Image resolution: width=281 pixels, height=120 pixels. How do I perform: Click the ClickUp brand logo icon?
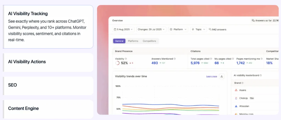pyautogui.click(x=236, y=98)
